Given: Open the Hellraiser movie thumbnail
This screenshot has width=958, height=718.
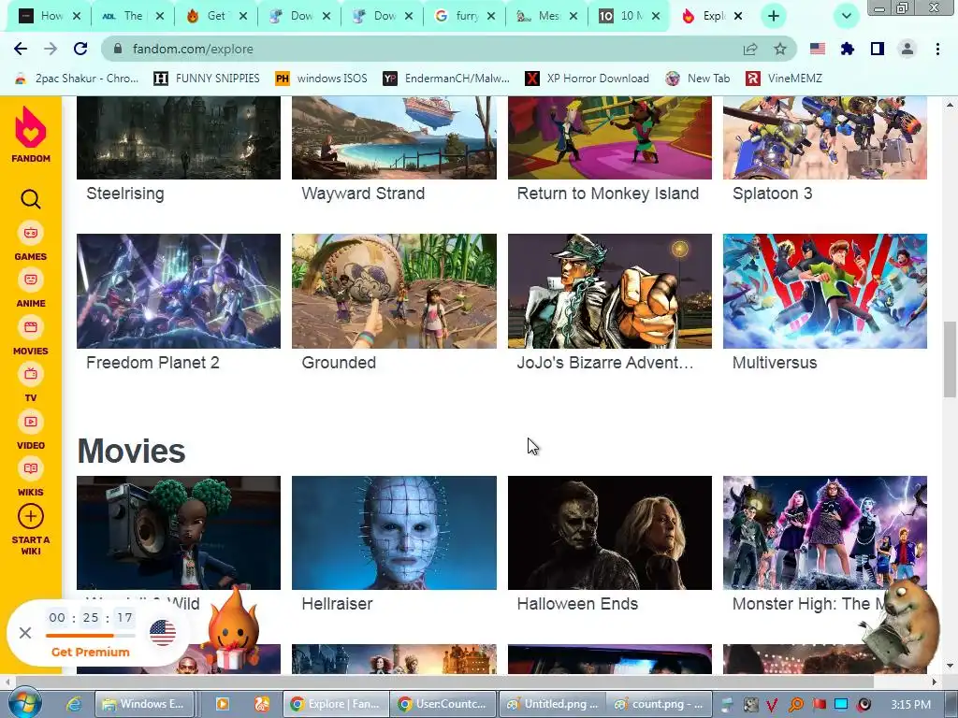Looking at the screenshot, I should coord(394,532).
